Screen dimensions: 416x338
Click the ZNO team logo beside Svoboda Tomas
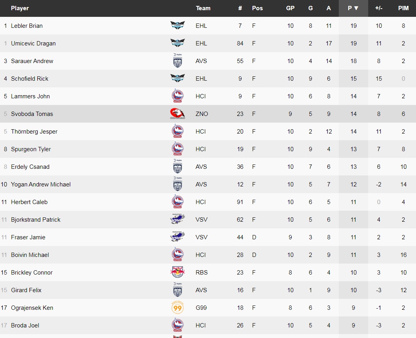178,114
